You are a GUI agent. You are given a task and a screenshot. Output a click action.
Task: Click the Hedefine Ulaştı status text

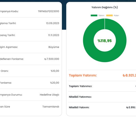point(49,95)
